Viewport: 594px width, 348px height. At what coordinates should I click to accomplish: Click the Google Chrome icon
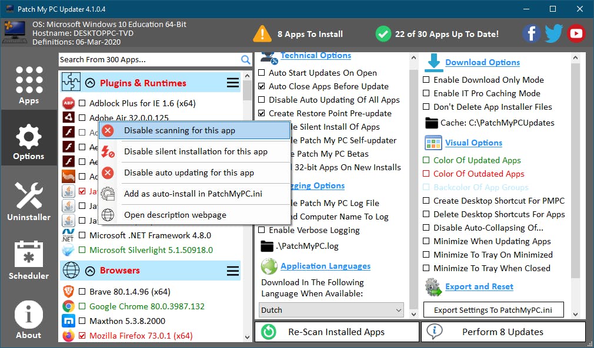click(69, 306)
